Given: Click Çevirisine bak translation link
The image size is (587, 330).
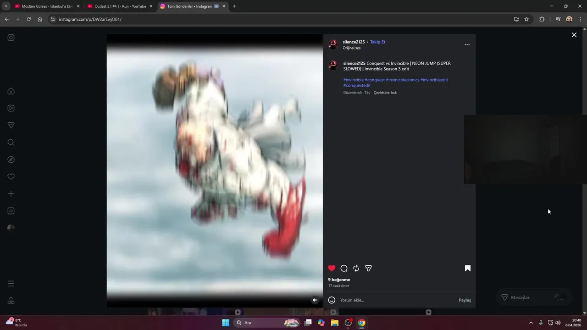Looking at the screenshot, I should (x=385, y=93).
